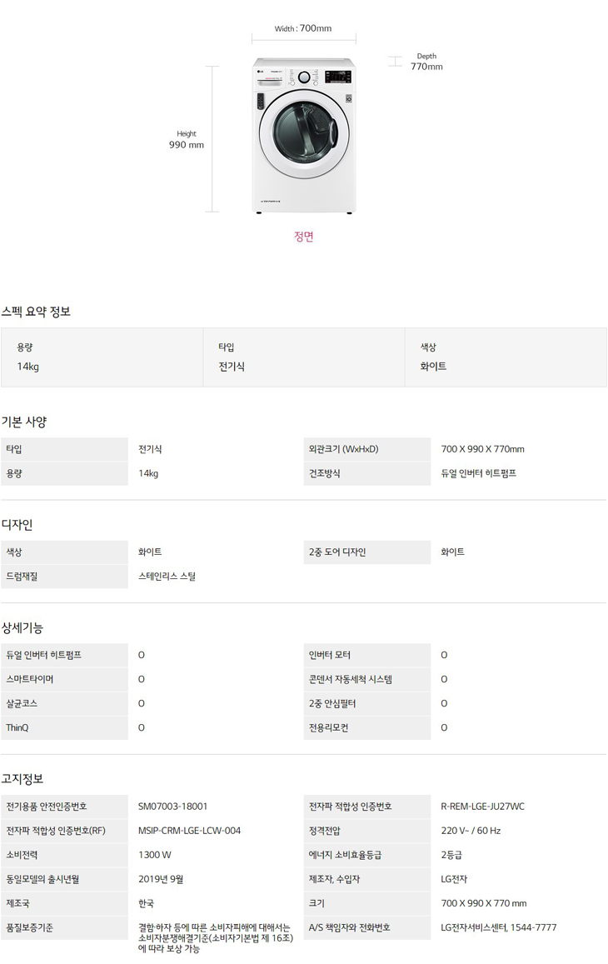Click the LG logo on the dryer
The image size is (608, 964).
click(259, 70)
